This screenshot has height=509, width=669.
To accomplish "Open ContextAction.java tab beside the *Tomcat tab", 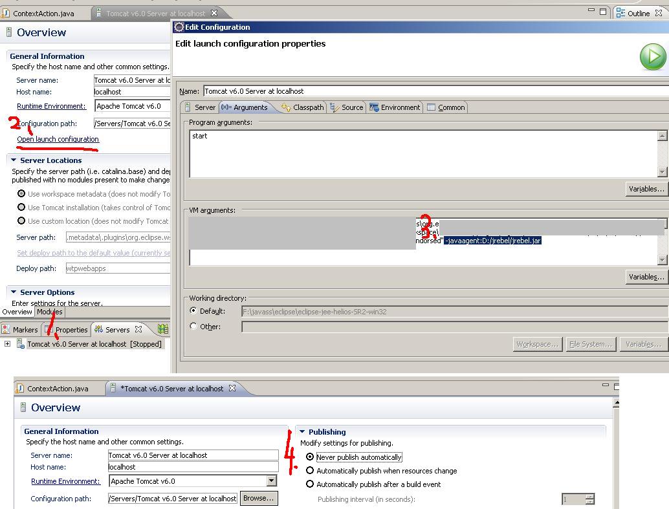I will pos(53,389).
